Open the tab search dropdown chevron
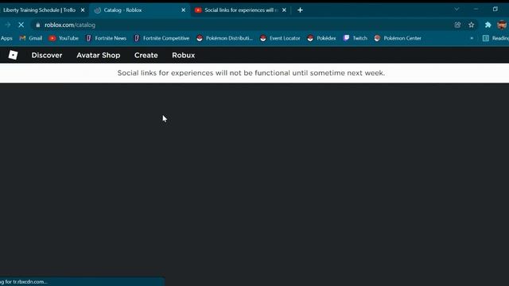The image size is (509, 286). (457, 10)
